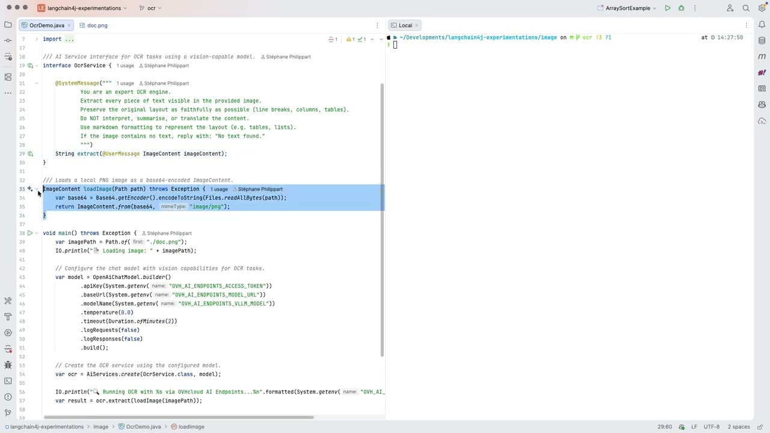Open the Problems exclamation tool window
770x433 pixels.
[8, 397]
